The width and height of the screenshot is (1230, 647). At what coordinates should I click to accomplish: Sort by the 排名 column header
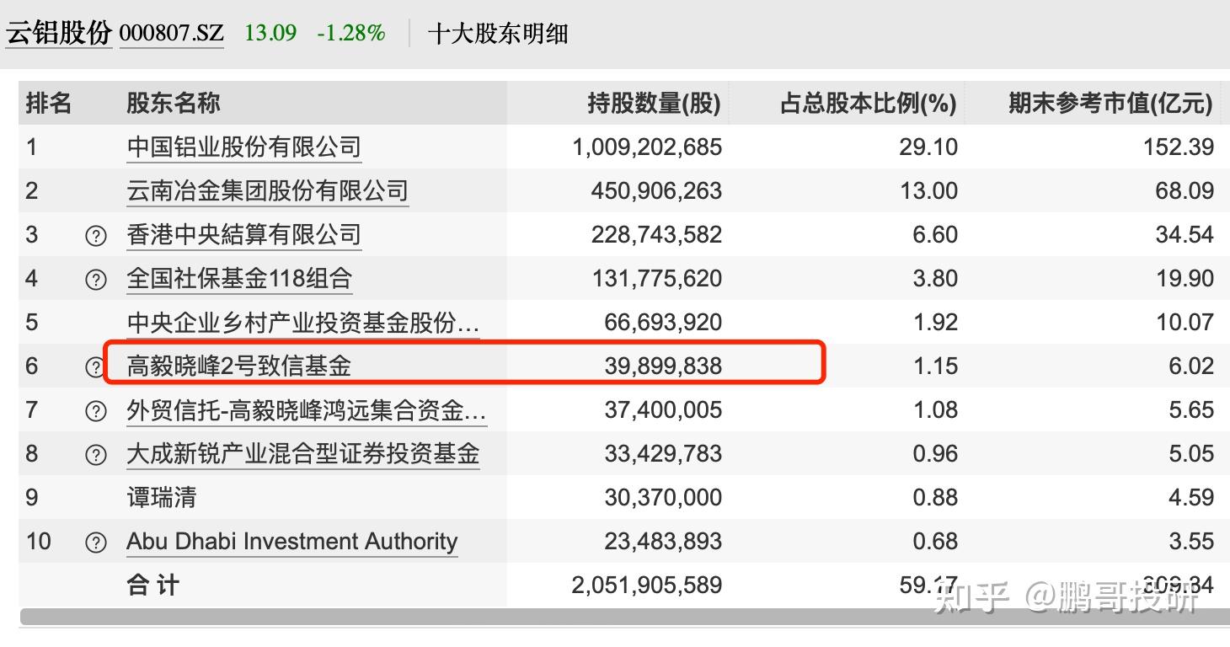pos(49,104)
